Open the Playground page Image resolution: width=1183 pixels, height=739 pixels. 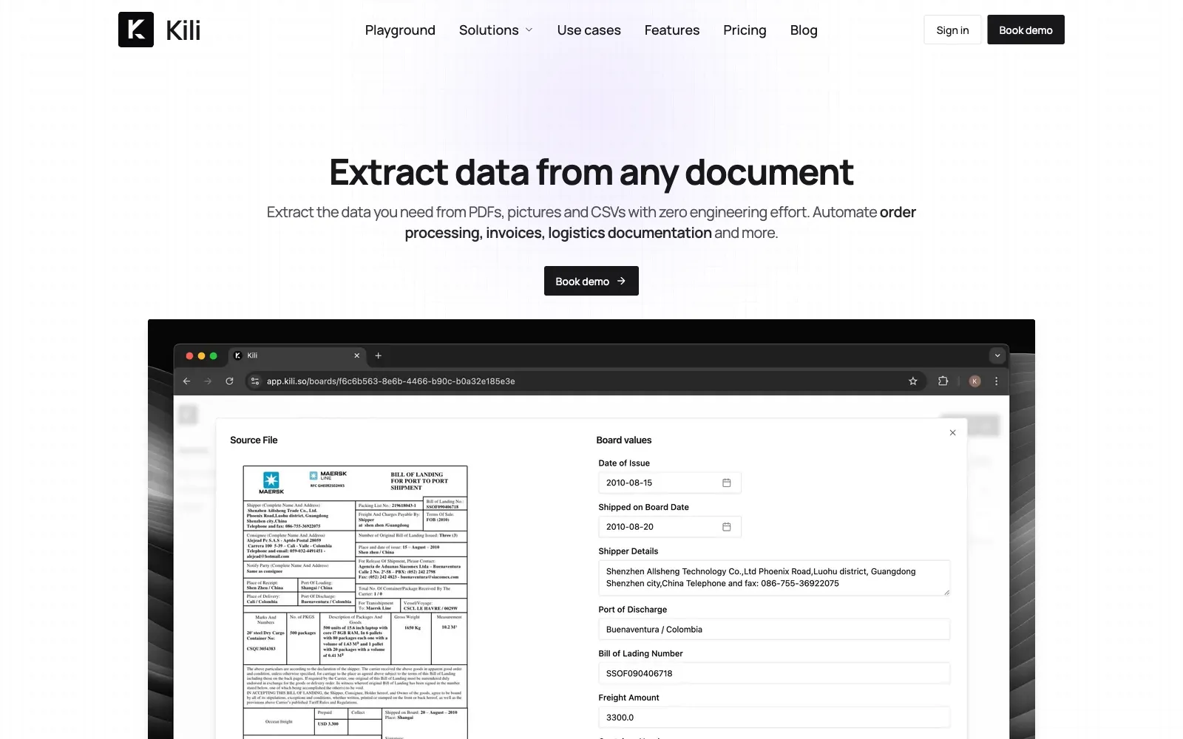click(400, 30)
